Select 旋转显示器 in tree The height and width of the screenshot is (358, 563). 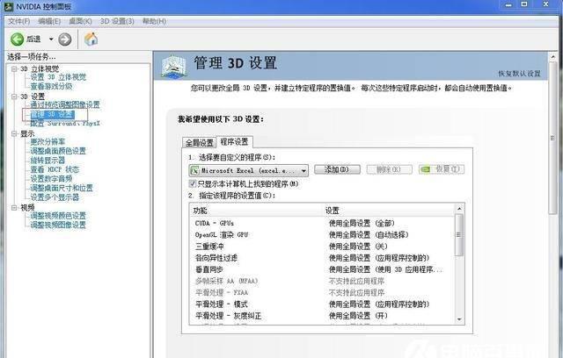tap(48, 160)
